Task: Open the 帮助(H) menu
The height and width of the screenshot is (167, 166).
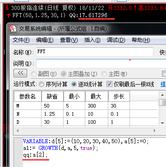Action: tap(141, 40)
